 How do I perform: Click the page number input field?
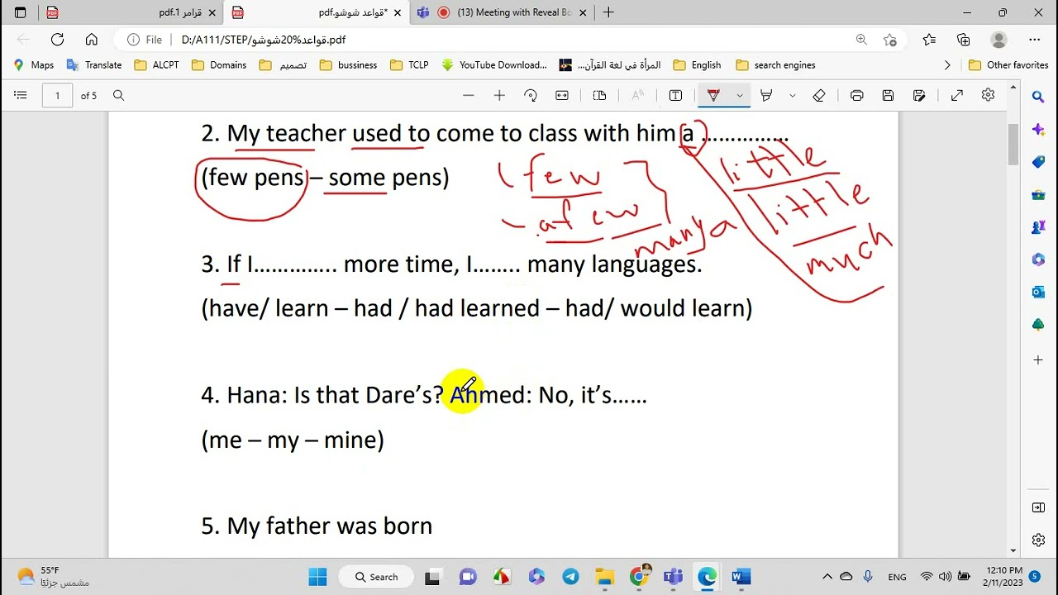point(57,96)
